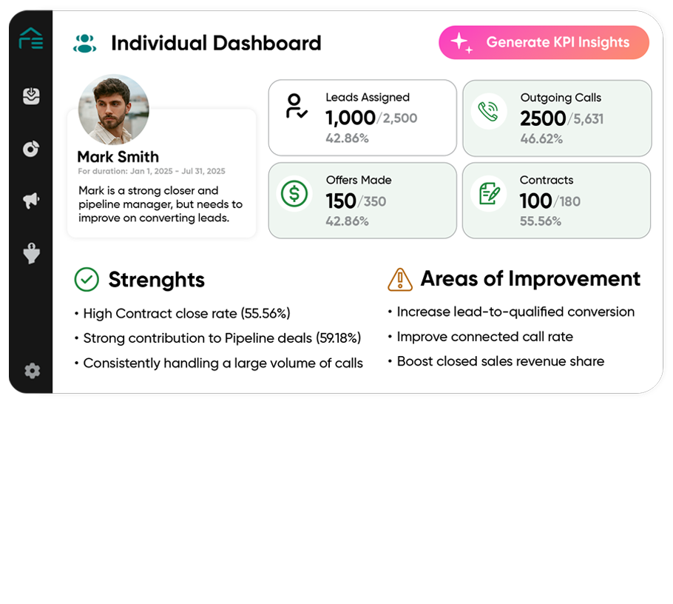Screen dimensions: 673x604
Task: Click the Leads Assigned person-check icon
Action: [x=296, y=107]
